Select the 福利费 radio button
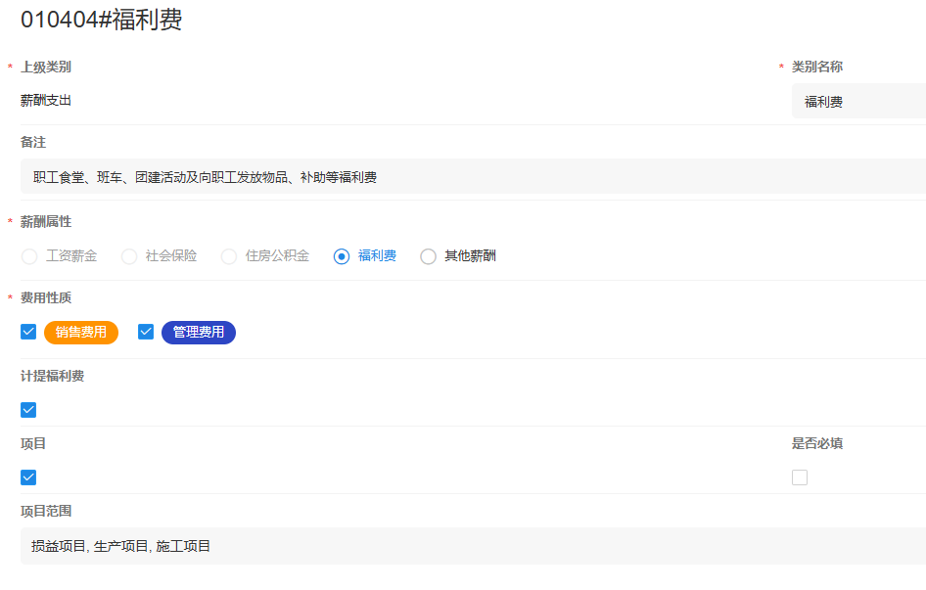926x590 pixels. click(x=342, y=256)
